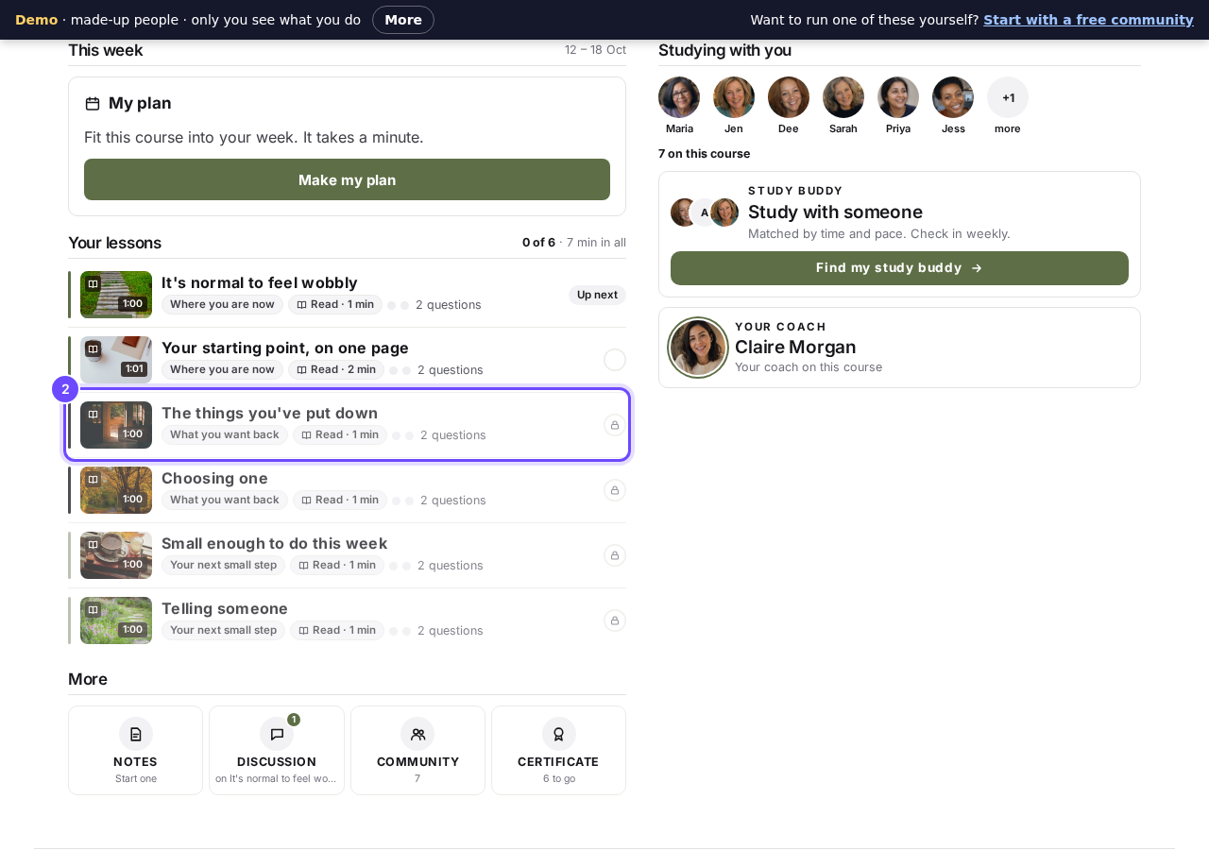Image resolution: width=1209 pixels, height=850 pixels.
Task: Click 'Where you are now' tag on wobbly lesson
Action: tap(222, 304)
